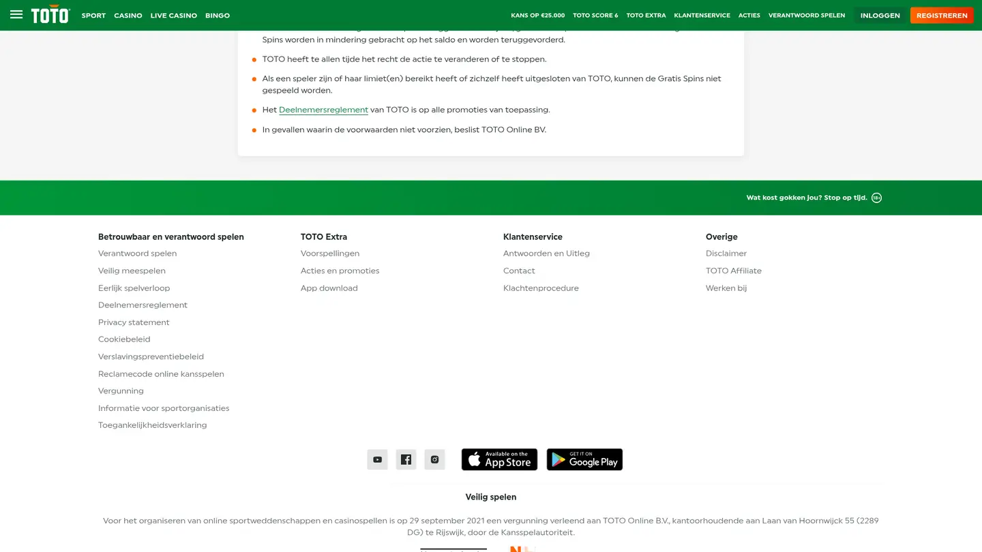Click the 'Overige' footer heading
The image size is (982, 552).
tap(721, 237)
